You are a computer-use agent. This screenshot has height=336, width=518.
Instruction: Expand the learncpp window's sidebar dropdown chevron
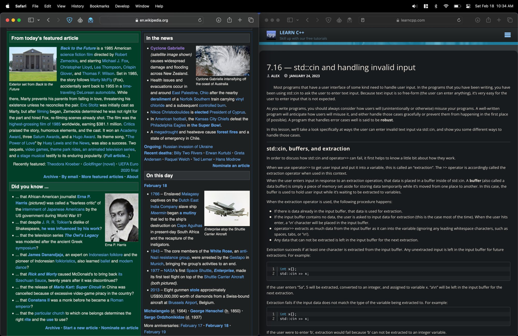(x=298, y=20)
